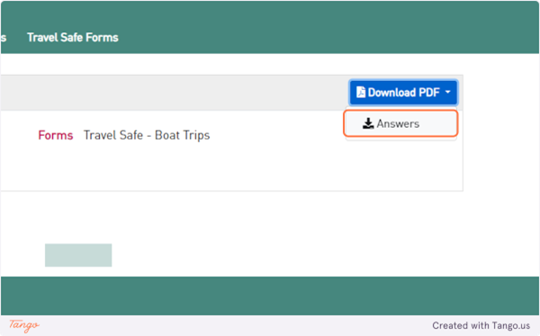Image resolution: width=540 pixels, height=336 pixels.
Task: Open the Download PDF dropdown button
Action: click(x=403, y=92)
